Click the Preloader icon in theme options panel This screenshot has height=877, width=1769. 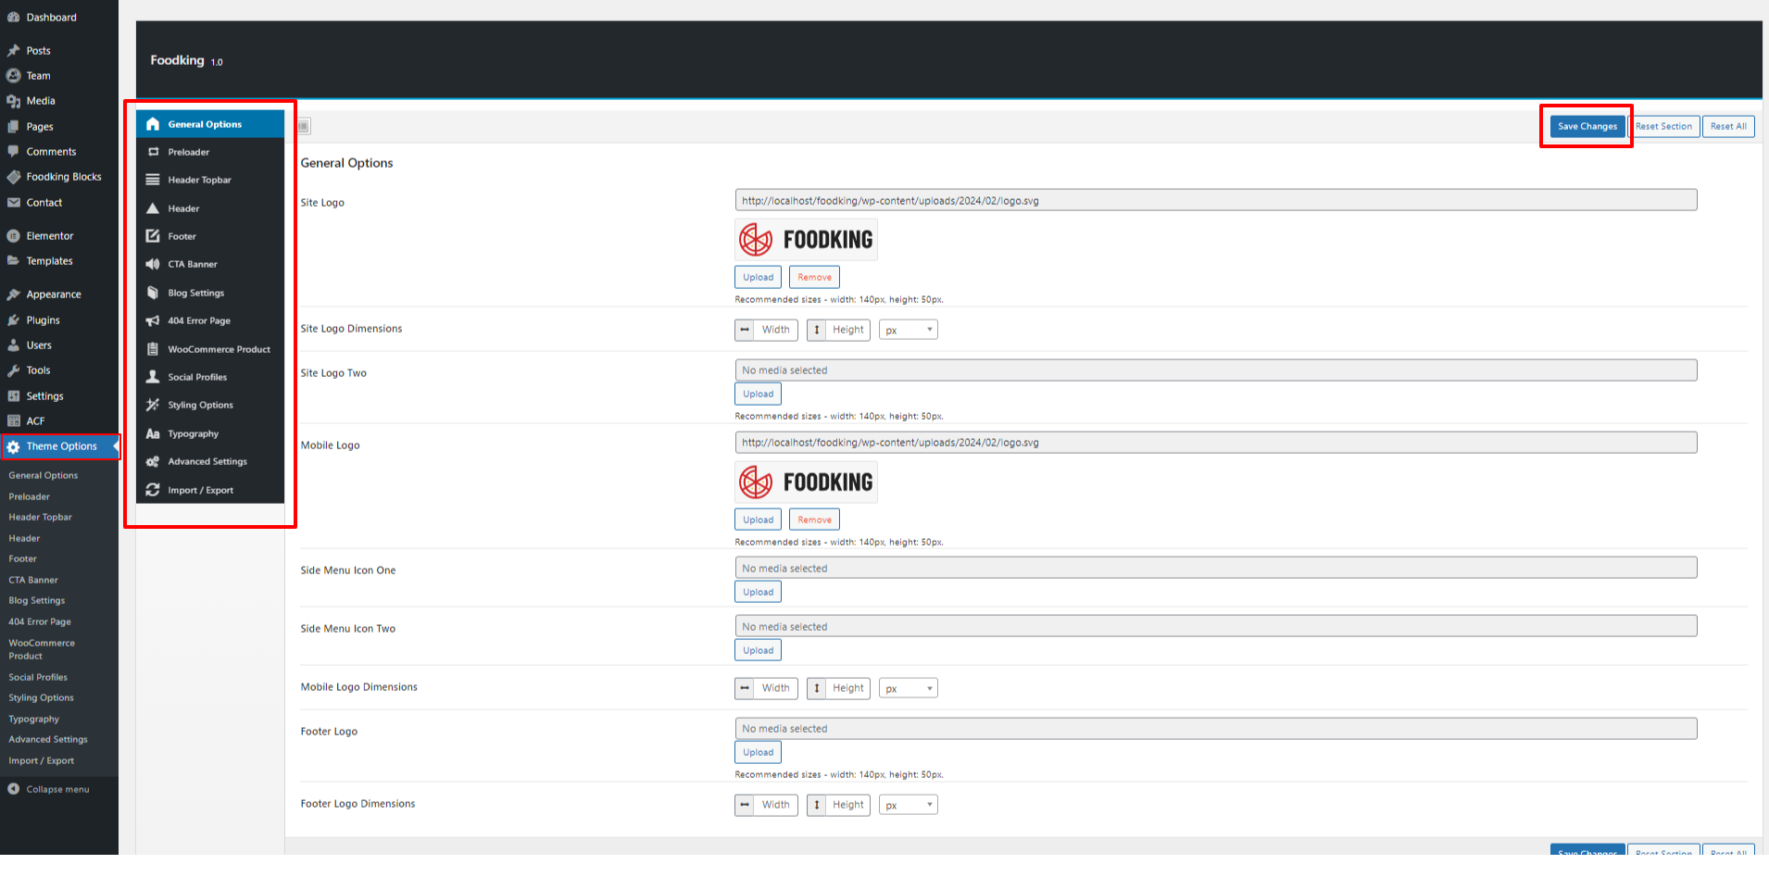153,152
